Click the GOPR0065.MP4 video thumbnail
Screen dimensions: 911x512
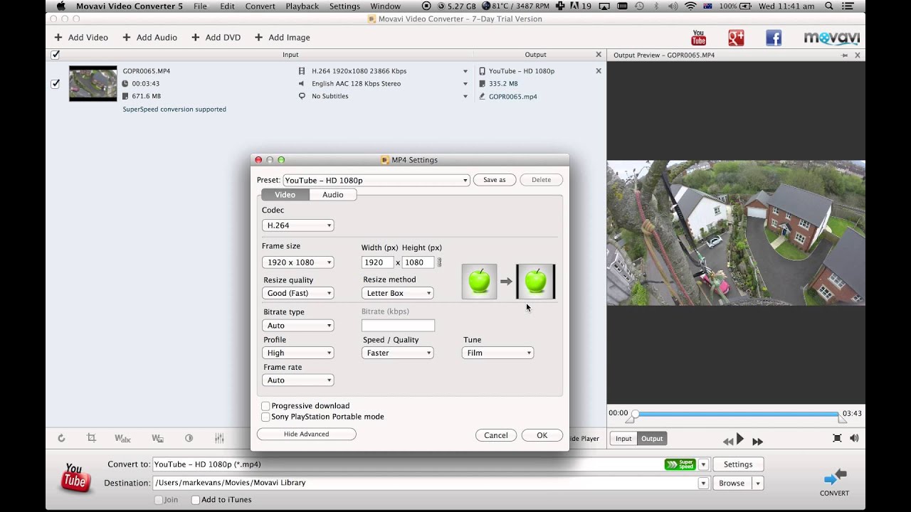pos(93,84)
